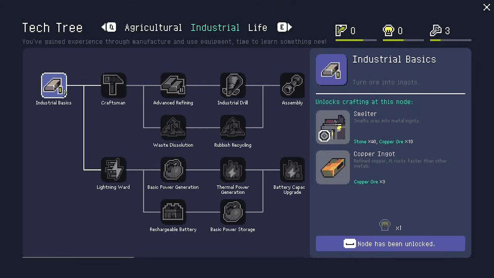Open the Advanced Refining node
Image resolution: width=494 pixels, height=278 pixels.
click(x=173, y=85)
